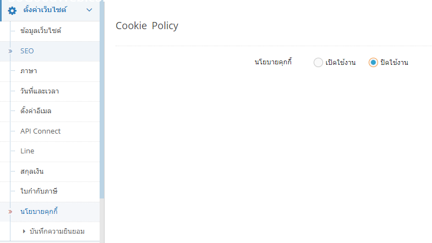Click the gear icon beside ตั้งค่าเว็บไซต์
The image size is (432, 243).
click(x=12, y=10)
